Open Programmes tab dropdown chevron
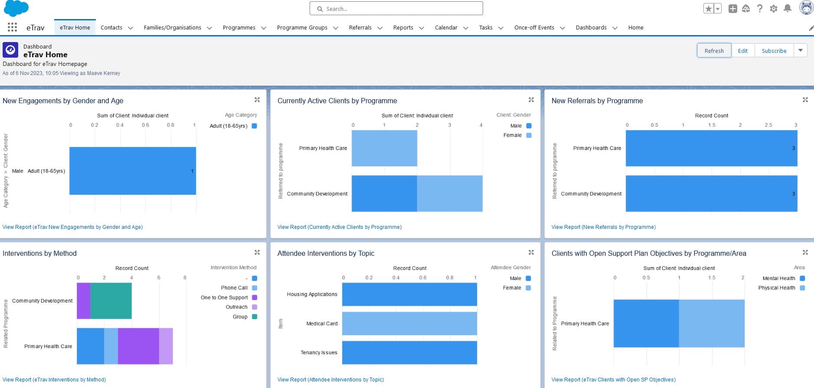This screenshot has width=814, height=388. [x=263, y=28]
